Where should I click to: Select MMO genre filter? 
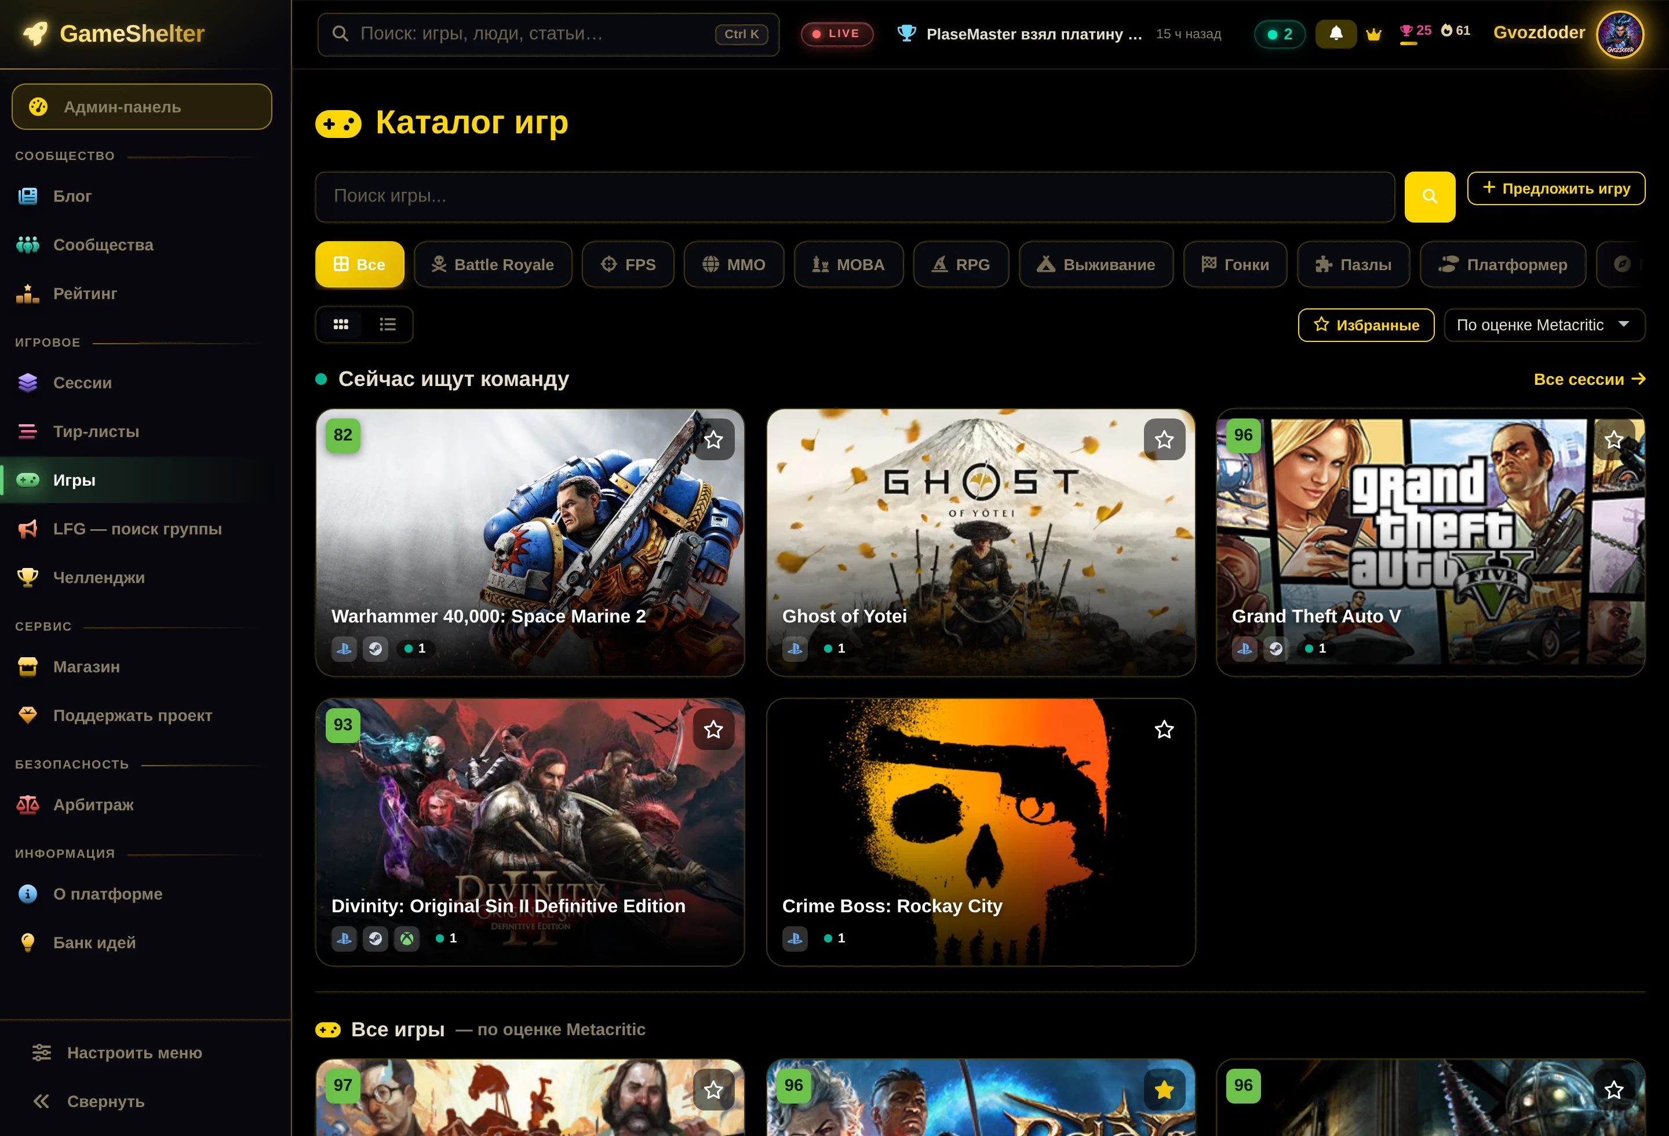coord(733,264)
